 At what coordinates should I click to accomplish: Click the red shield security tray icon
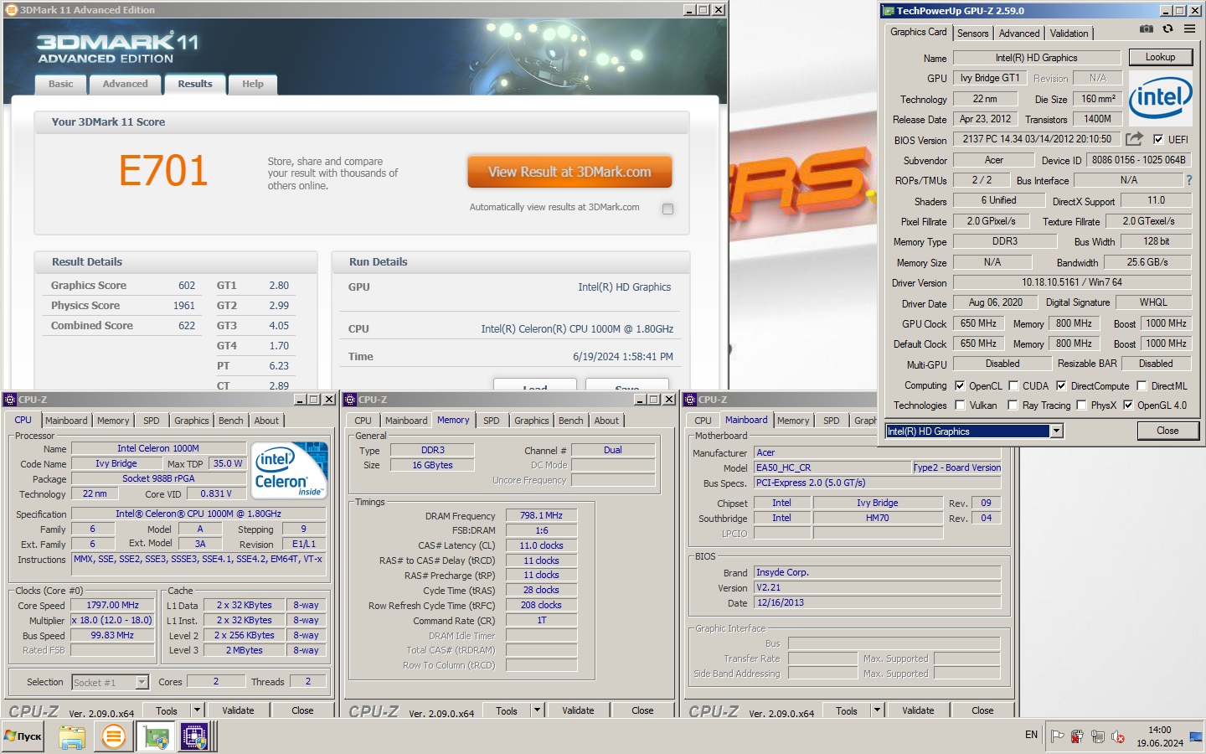1077,736
